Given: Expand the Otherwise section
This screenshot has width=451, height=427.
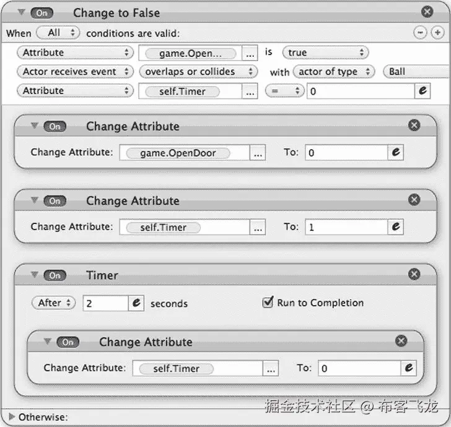Looking at the screenshot, I should click(x=12, y=416).
